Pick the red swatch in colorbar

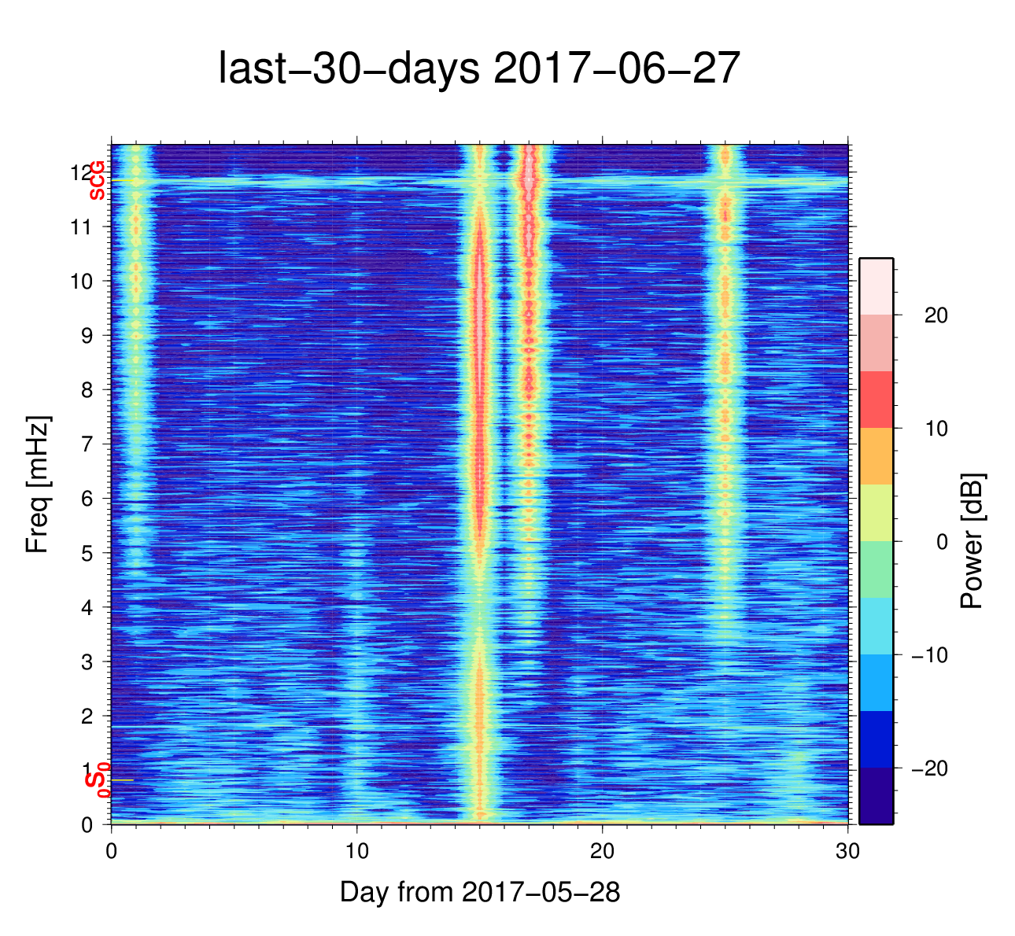click(x=876, y=400)
